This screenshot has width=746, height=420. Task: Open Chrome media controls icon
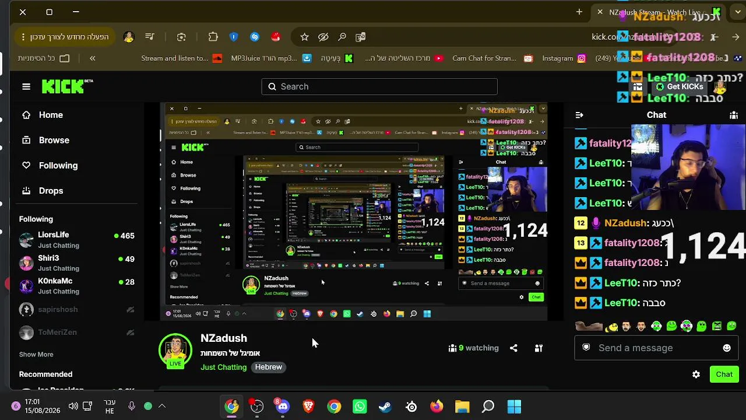150,37
